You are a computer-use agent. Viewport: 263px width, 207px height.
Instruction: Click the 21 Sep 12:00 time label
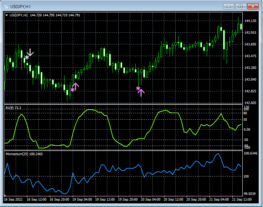click(x=241, y=200)
